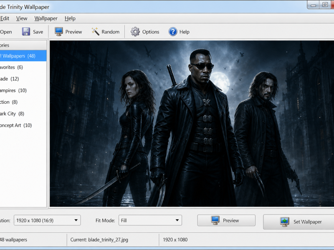Viewport: 334px width, 250px height.
Task: Click the Save floppy disk icon
Action: pyautogui.click(x=26, y=32)
